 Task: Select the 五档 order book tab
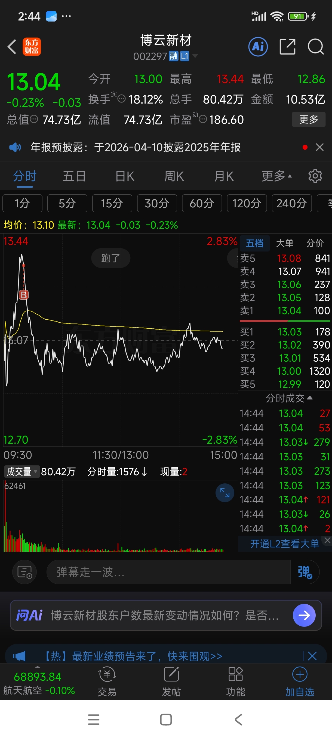pyautogui.click(x=254, y=243)
